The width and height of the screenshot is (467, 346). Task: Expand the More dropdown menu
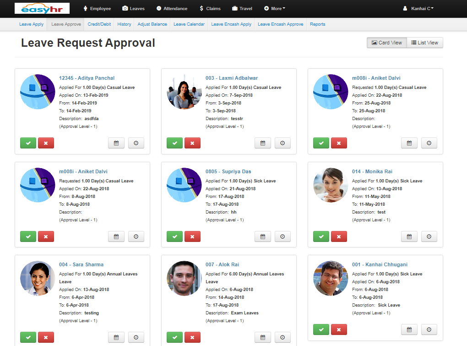(275, 8)
